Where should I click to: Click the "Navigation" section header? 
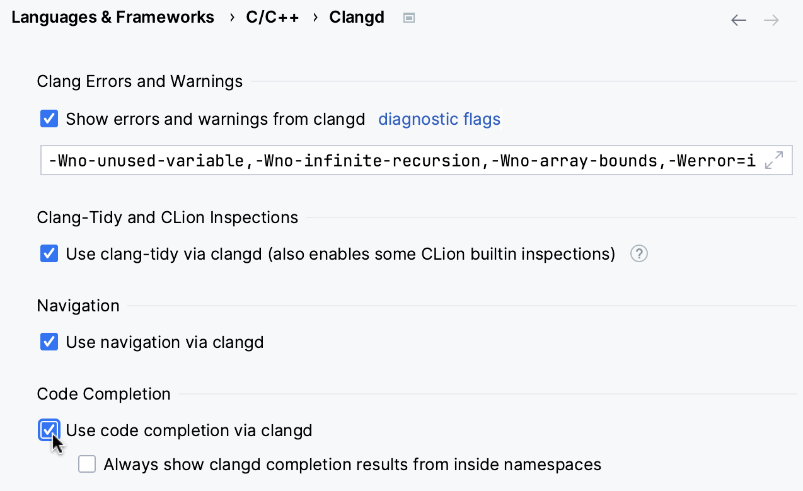coord(78,306)
